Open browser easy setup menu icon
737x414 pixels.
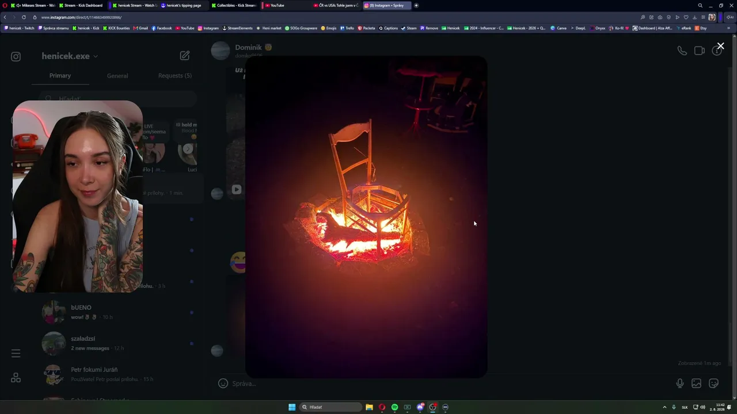pos(703,17)
